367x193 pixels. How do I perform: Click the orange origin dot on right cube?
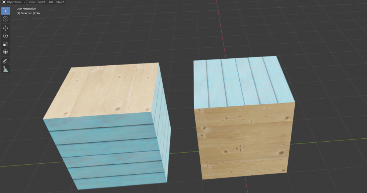coord(240,116)
